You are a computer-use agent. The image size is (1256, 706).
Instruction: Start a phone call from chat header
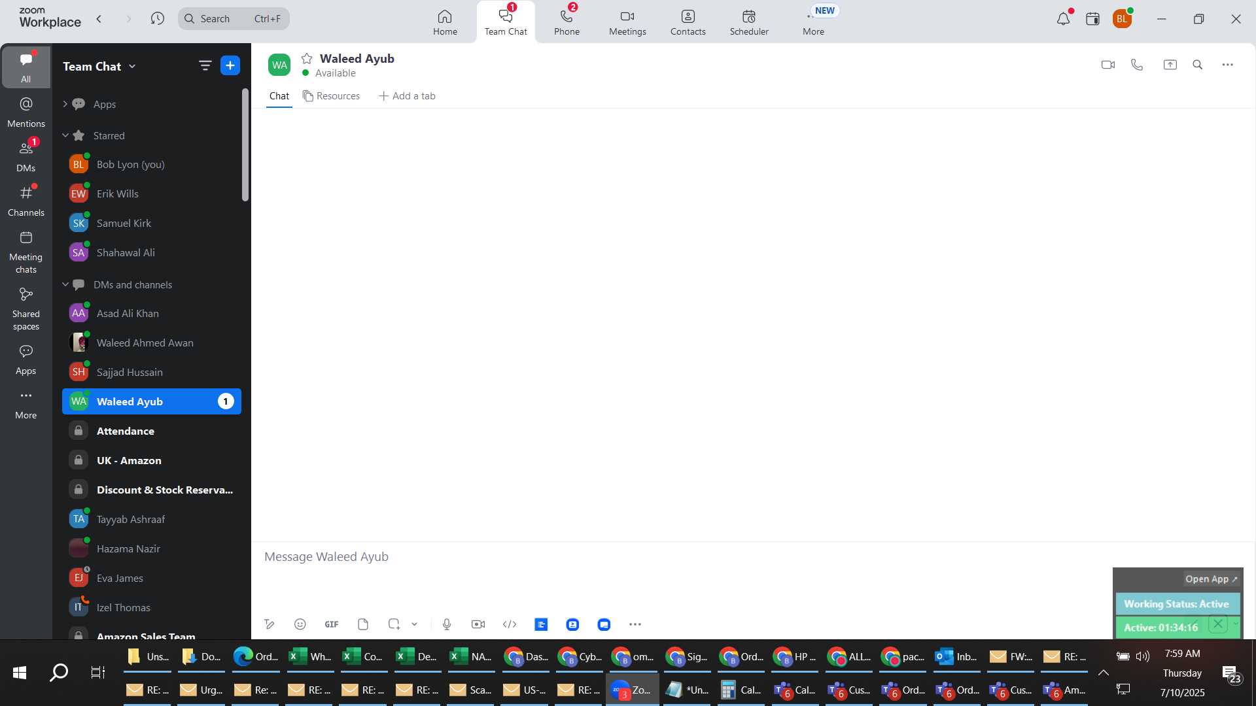[x=1137, y=65]
